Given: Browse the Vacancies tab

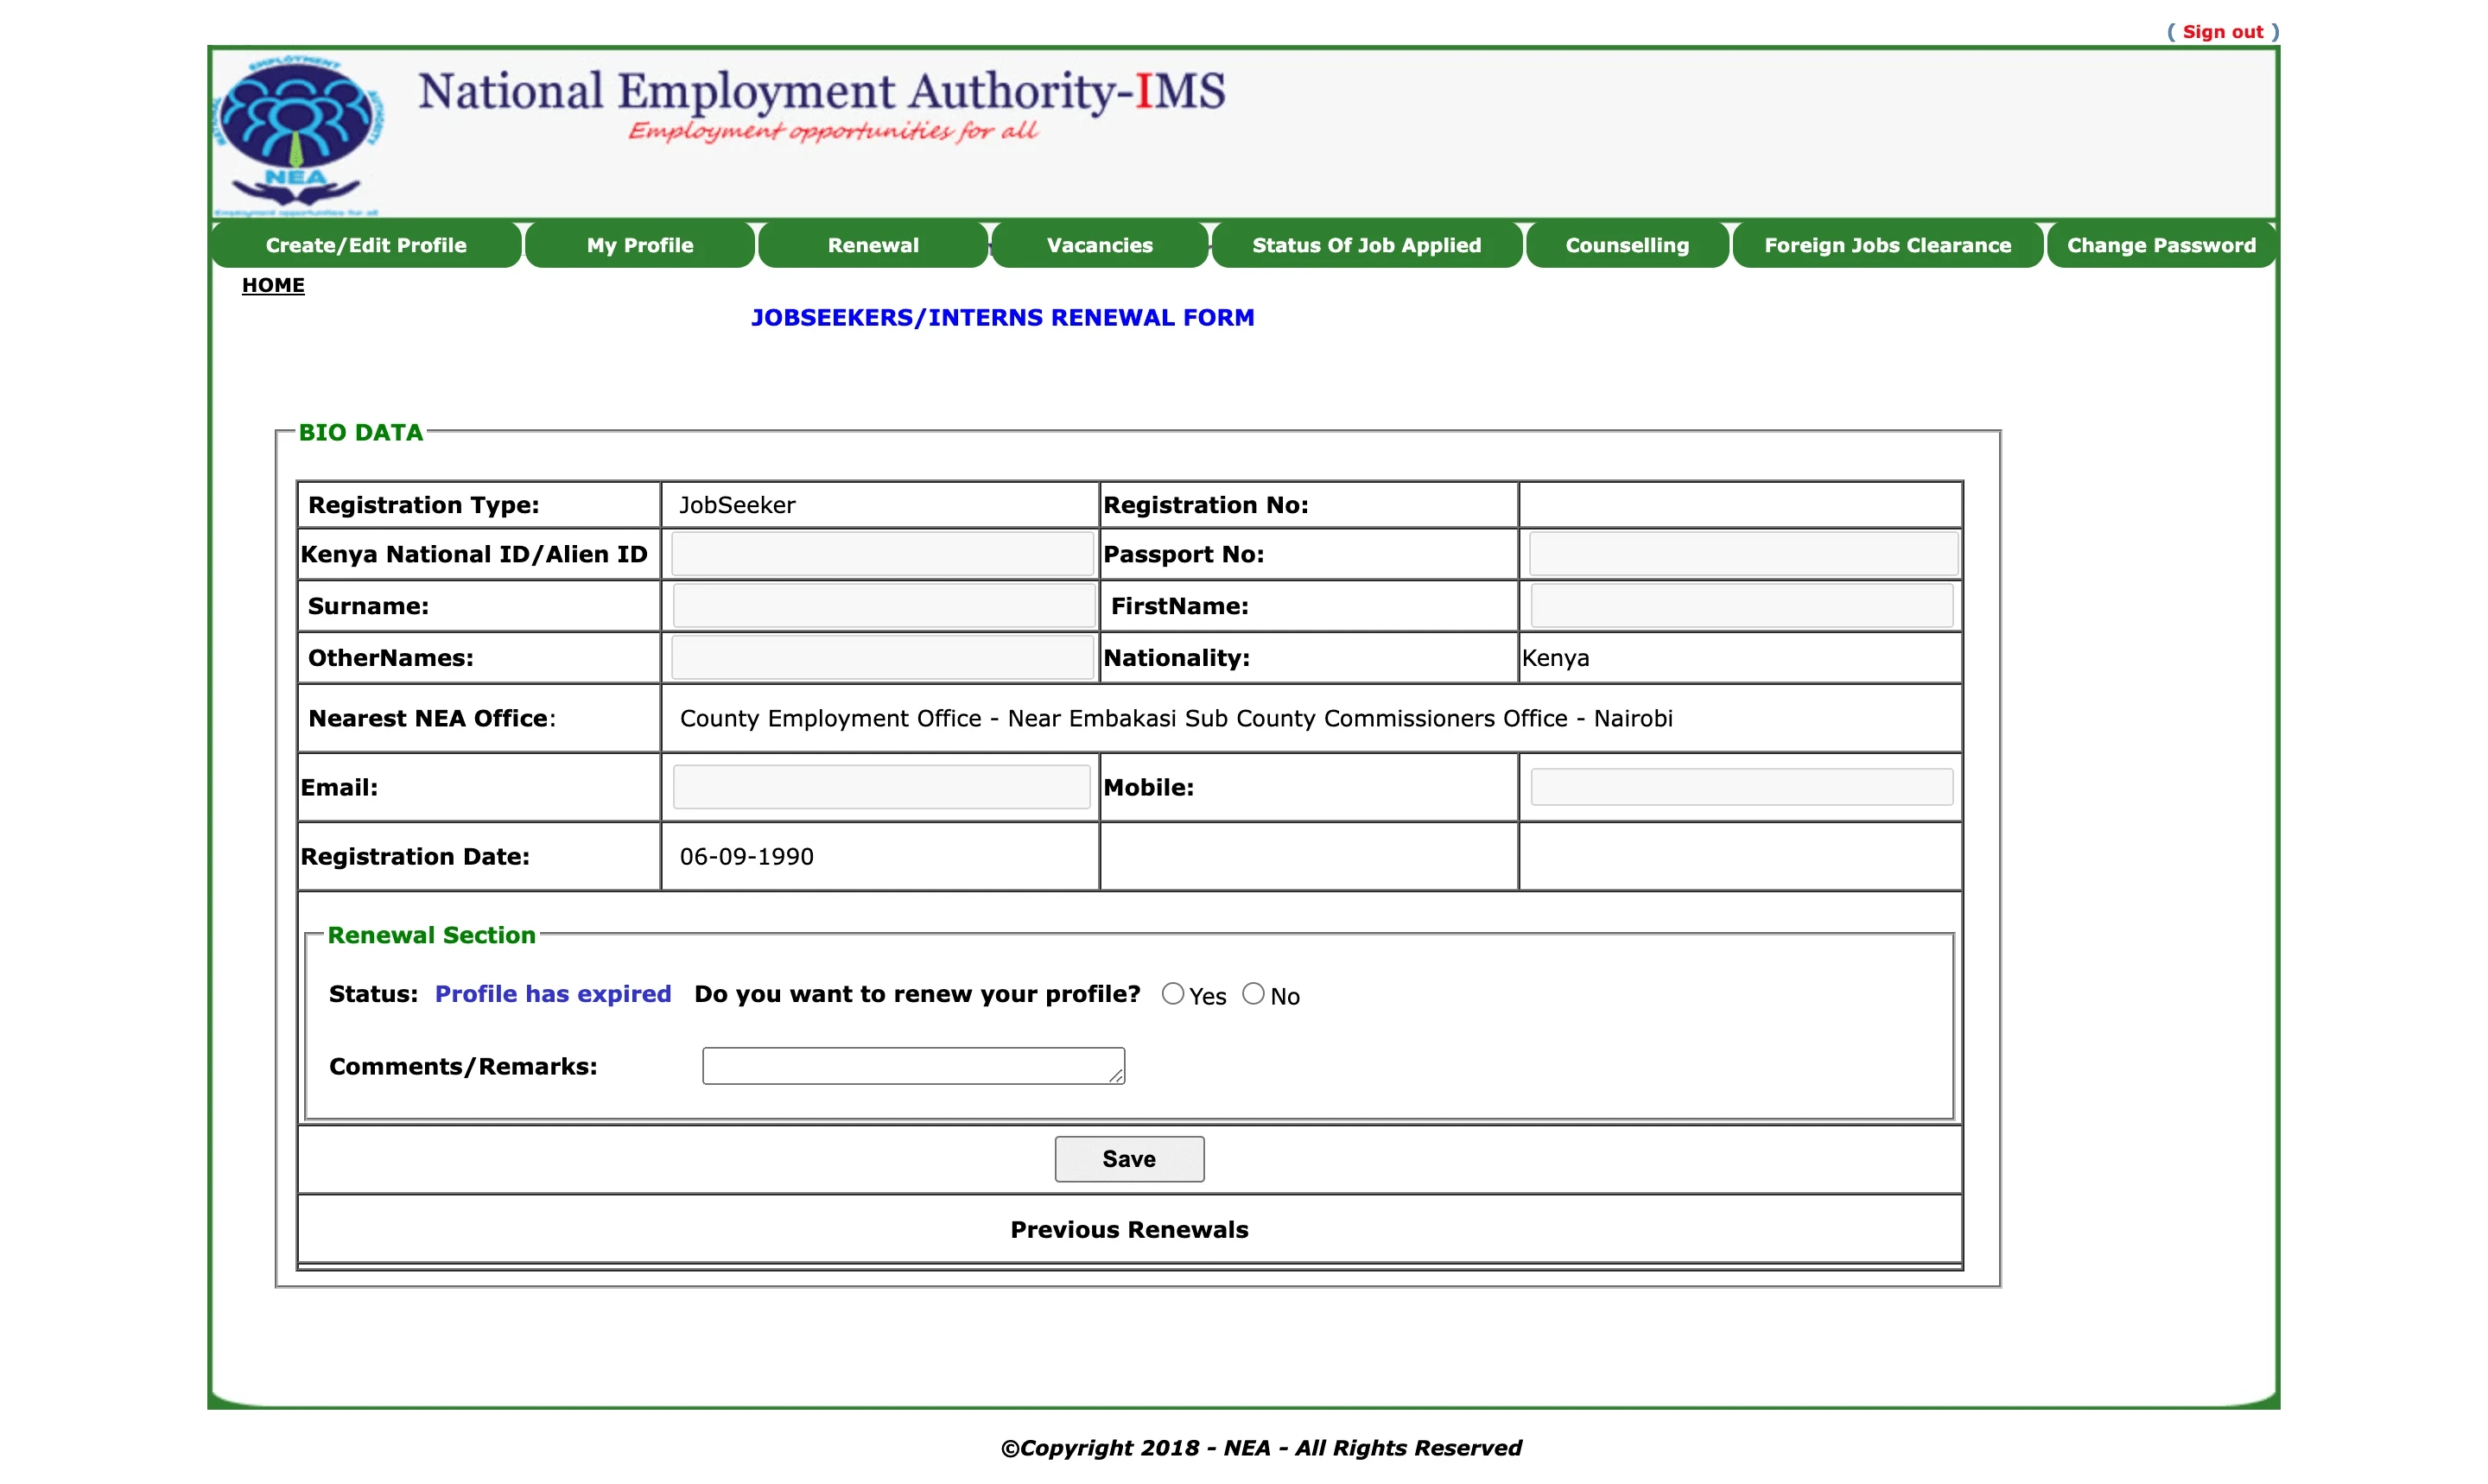Looking at the screenshot, I should (x=1099, y=245).
